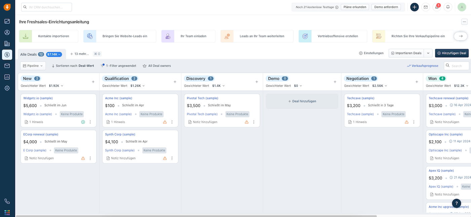Screen dimensions: 471x217
Task: Open the Pipeline view dropdown
Action: (33, 66)
